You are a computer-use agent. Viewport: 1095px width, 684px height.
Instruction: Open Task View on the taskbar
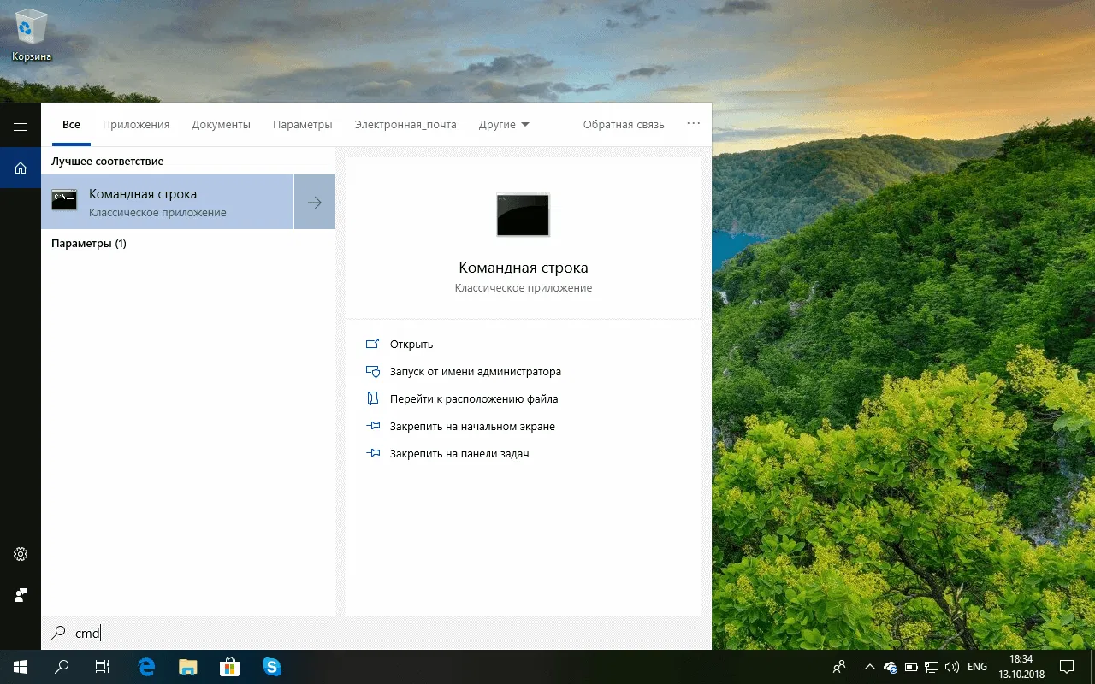(103, 667)
